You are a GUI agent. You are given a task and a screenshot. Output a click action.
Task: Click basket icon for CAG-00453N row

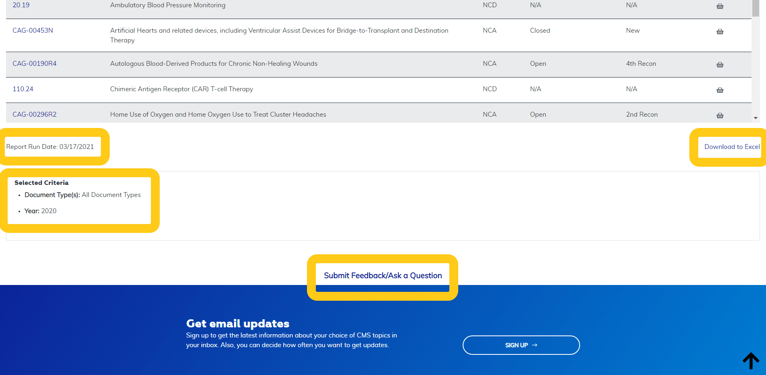[x=720, y=31]
